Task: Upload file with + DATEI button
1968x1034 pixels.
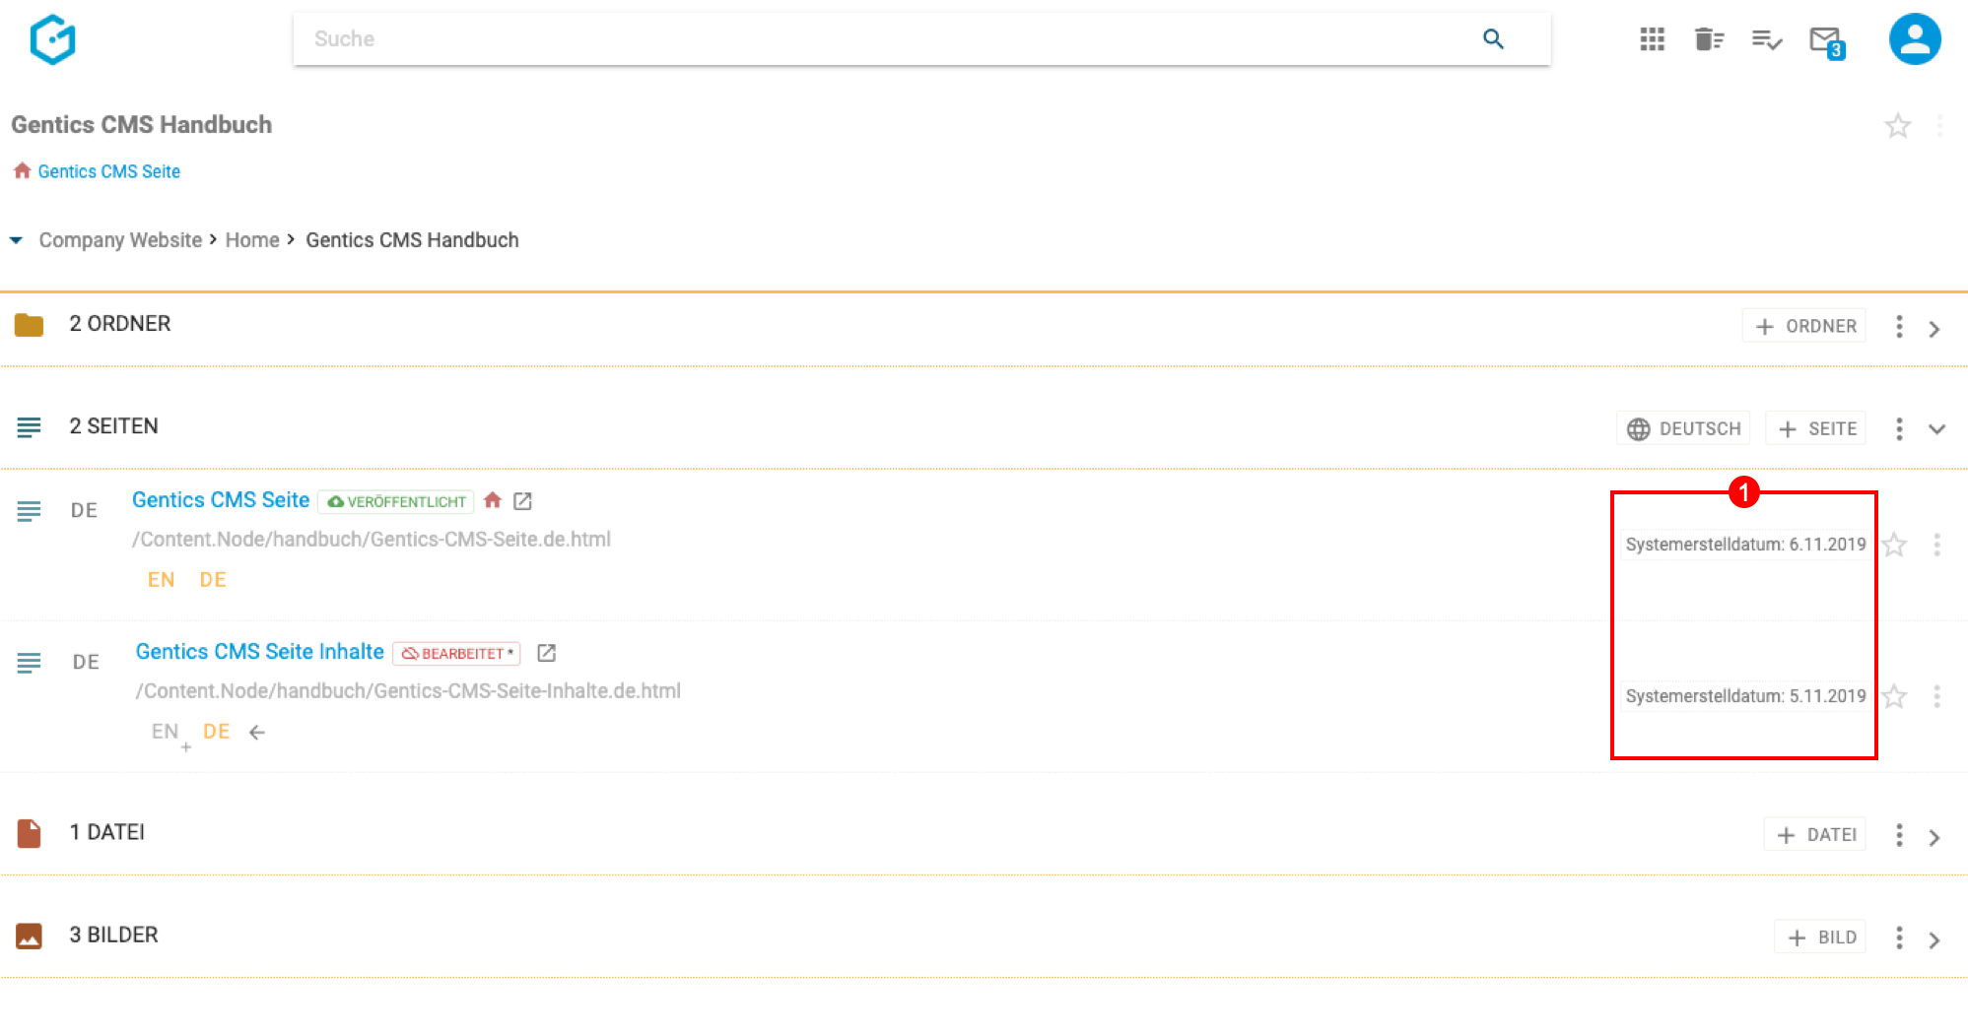Action: pos(1815,835)
